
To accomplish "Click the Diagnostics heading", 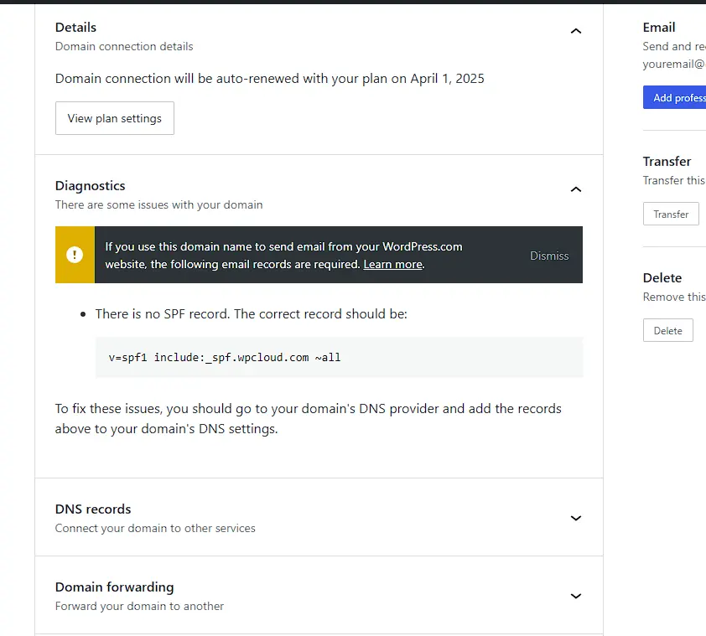I will pyautogui.click(x=90, y=185).
